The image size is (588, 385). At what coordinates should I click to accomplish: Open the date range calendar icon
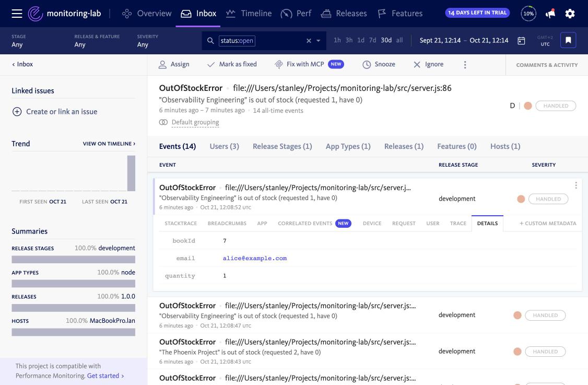tap(521, 41)
